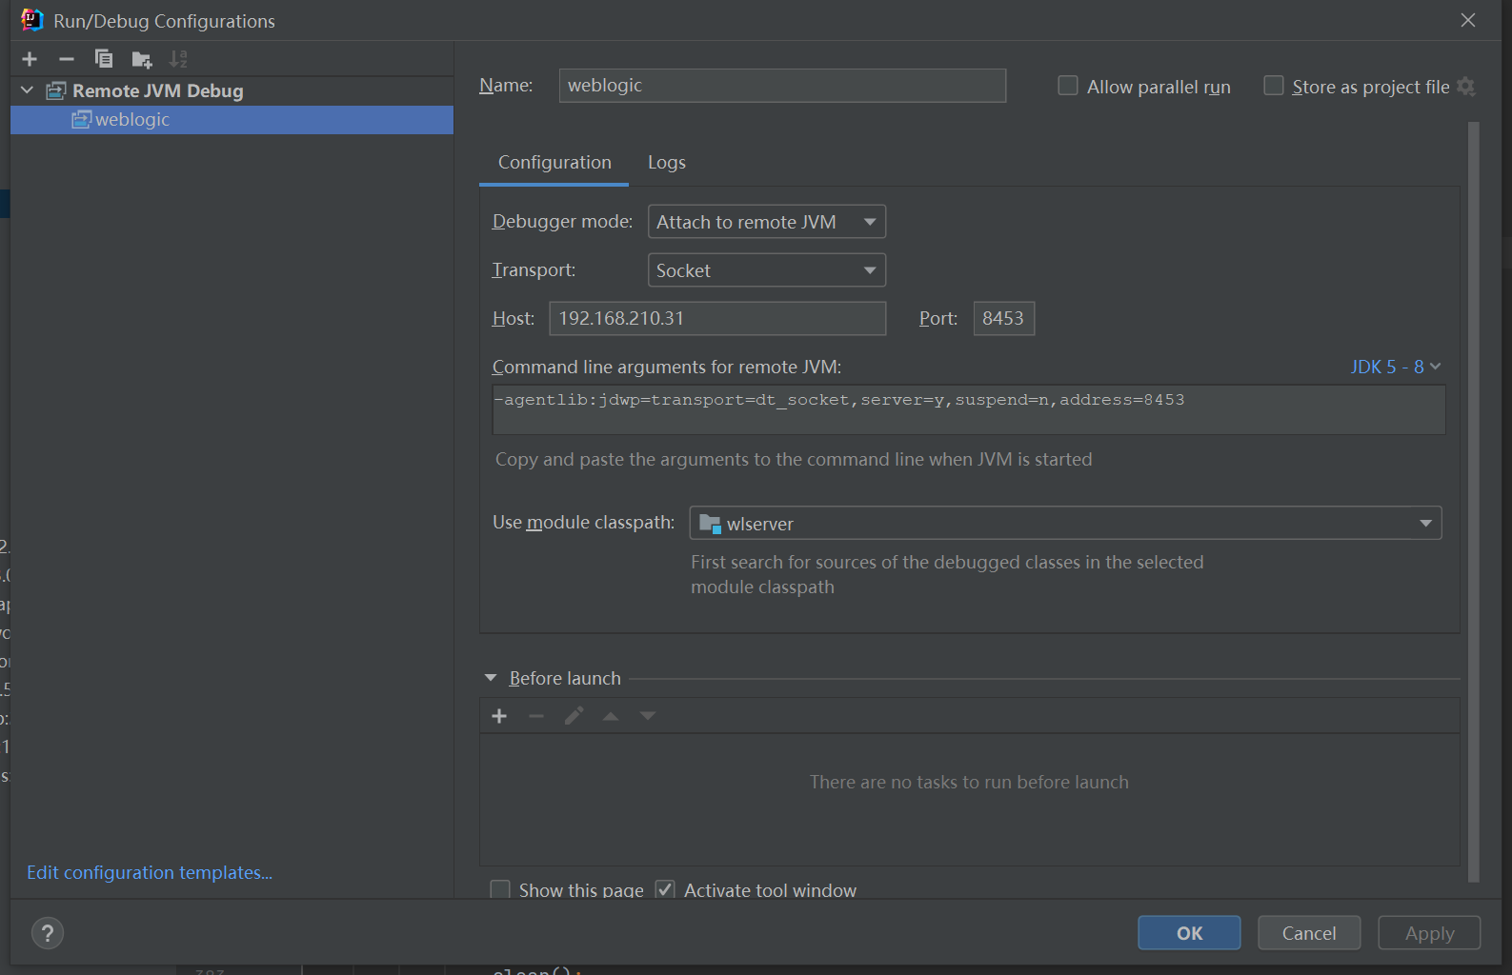Click the Save/Move into new folder icon
The width and height of the screenshot is (1512, 975).
pos(141,60)
